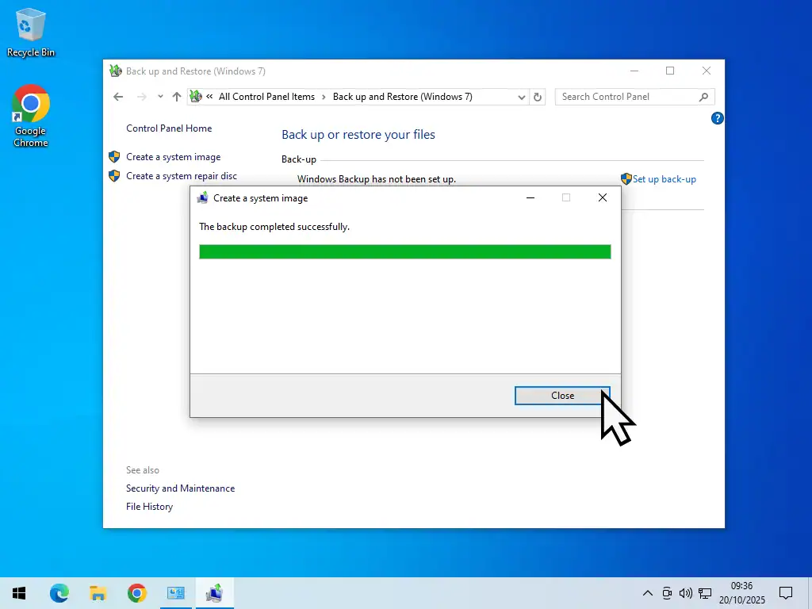Open Help via the blue question mark
This screenshot has height=609, width=812.
point(717,118)
